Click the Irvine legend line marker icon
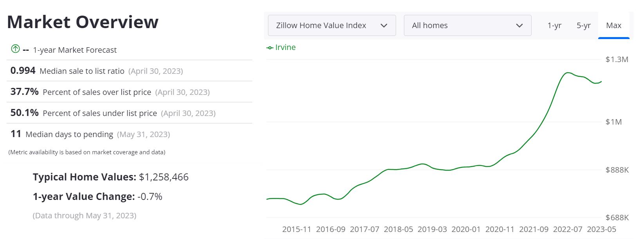The width and height of the screenshot is (637, 239). pyautogui.click(x=270, y=47)
